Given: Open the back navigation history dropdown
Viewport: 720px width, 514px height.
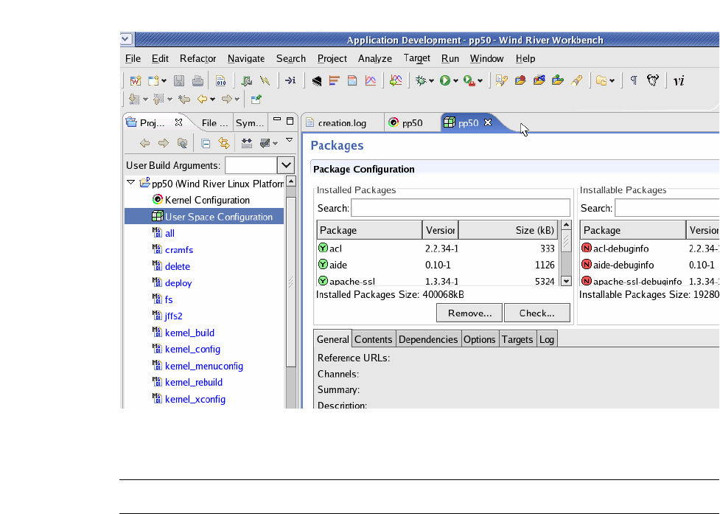Looking at the screenshot, I should [212, 100].
